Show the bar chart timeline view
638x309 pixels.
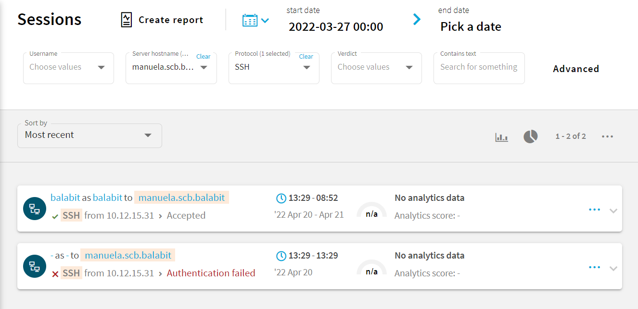(x=501, y=137)
